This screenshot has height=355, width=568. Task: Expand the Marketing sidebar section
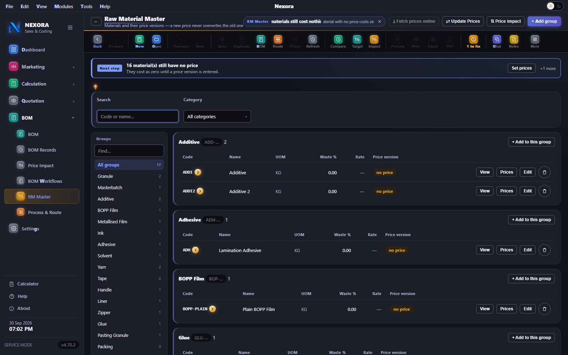(73, 67)
